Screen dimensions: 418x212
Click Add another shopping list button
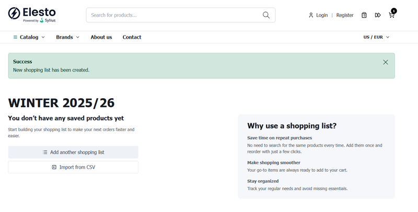click(73, 152)
